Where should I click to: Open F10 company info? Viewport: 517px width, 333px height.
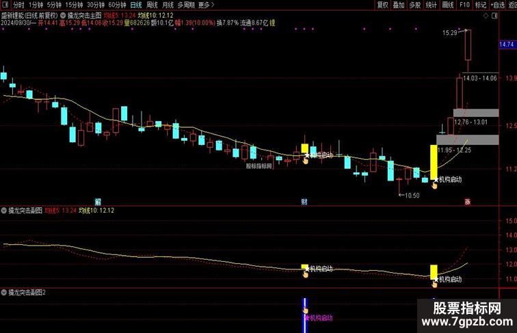pos(464,5)
